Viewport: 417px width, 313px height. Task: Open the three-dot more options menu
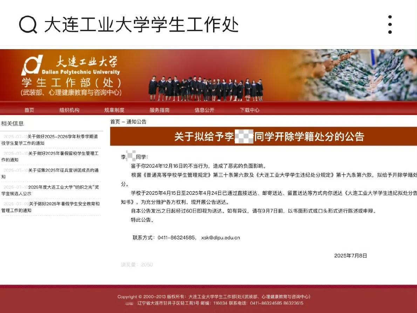pyautogui.click(x=390, y=25)
